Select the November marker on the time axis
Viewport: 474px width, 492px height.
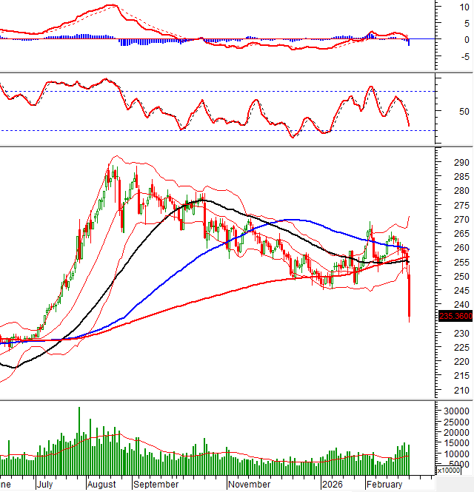click(249, 485)
